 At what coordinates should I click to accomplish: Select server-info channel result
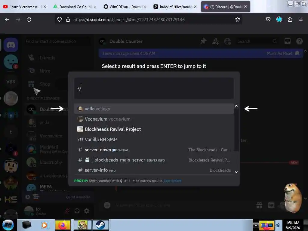(x=154, y=170)
